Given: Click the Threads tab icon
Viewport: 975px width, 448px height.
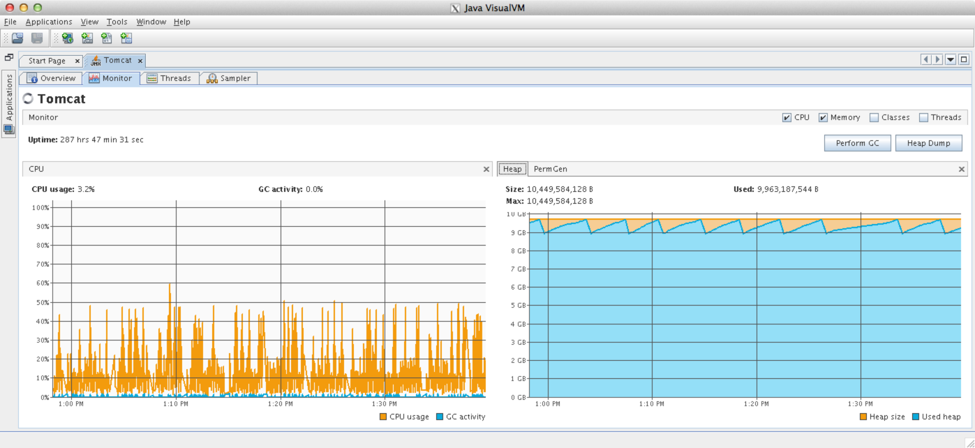Looking at the screenshot, I should coord(151,78).
